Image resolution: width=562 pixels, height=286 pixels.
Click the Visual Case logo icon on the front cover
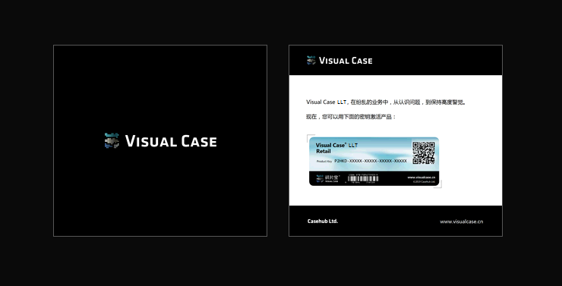(112, 140)
